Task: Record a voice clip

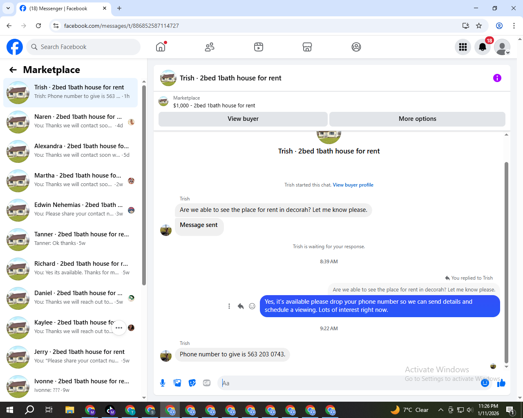Action: pyautogui.click(x=163, y=383)
